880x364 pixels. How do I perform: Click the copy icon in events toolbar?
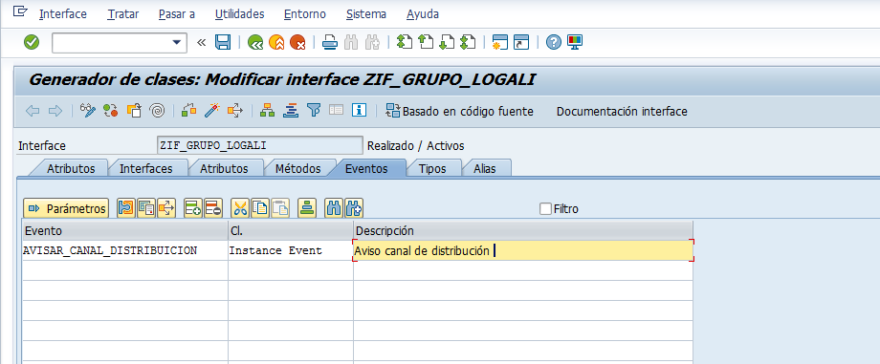pos(260,208)
